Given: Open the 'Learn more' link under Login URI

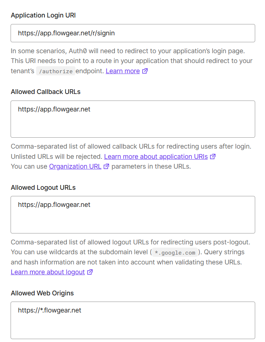Looking at the screenshot, I should pos(122,71).
